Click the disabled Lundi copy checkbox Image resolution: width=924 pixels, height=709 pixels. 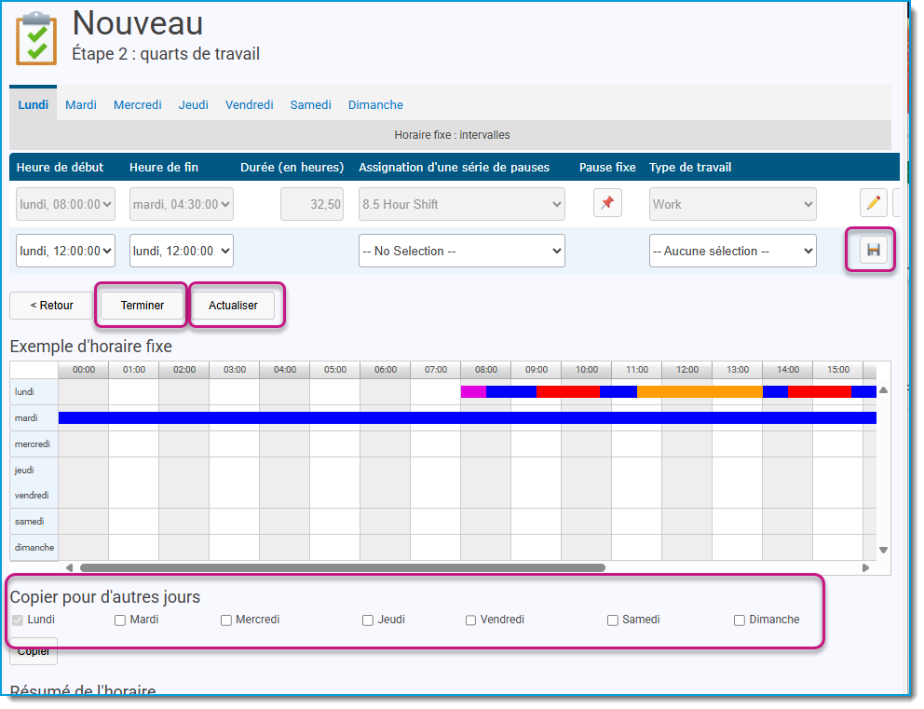tap(18, 620)
